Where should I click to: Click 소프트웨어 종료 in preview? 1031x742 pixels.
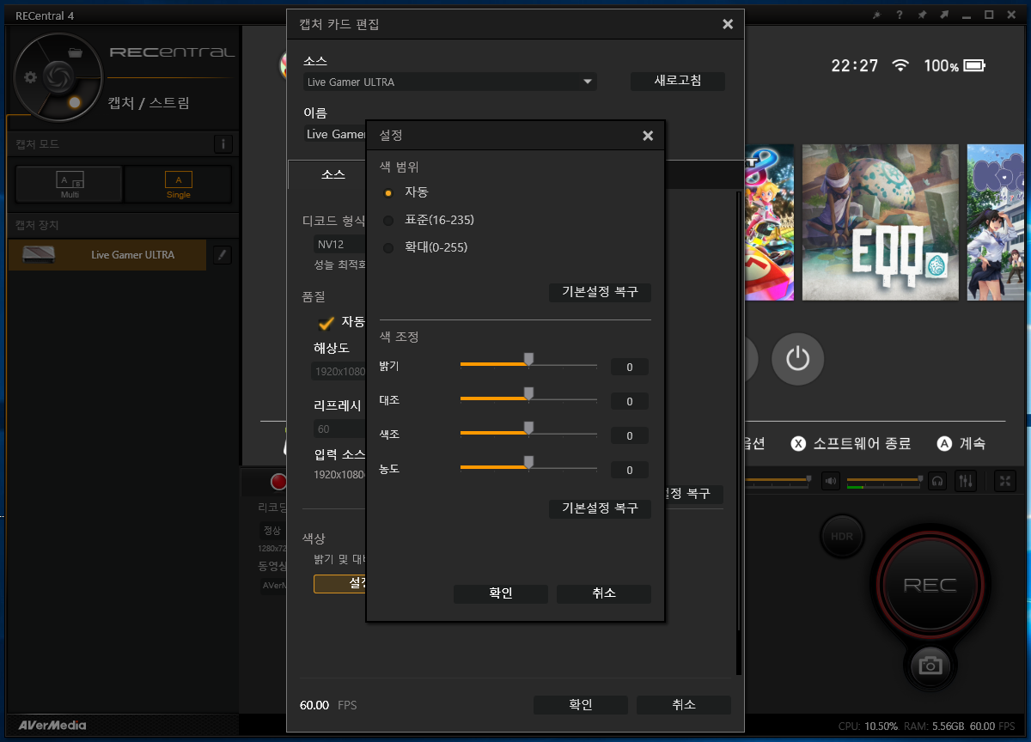tap(862, 444)
